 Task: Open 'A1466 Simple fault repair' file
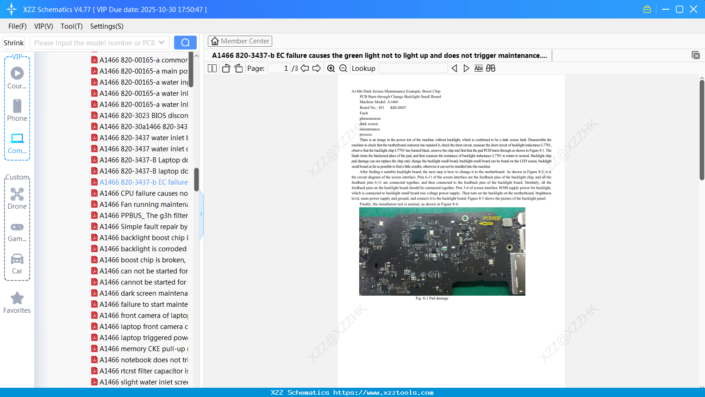pyautogui.click(x=143, y=227)
